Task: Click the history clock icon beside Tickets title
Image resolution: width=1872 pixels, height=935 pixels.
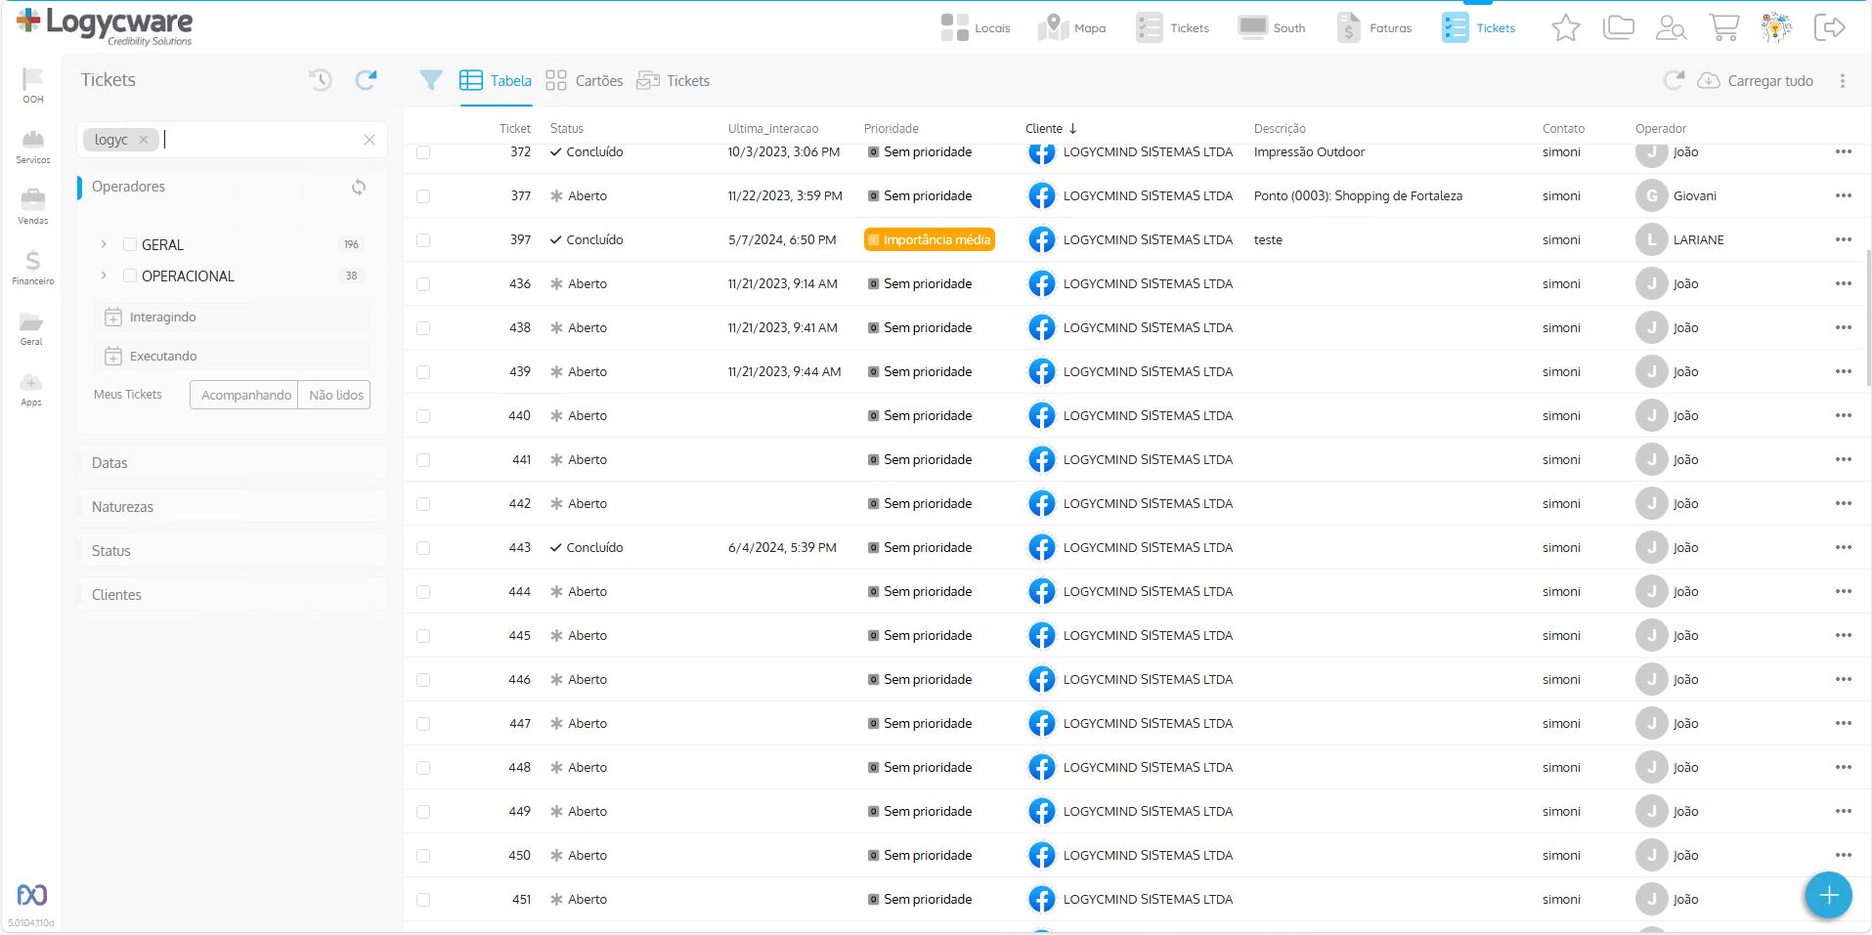Action: [x=321, y=80]
